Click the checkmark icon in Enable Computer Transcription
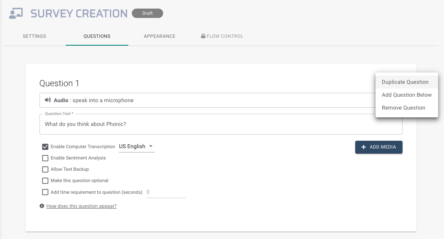This screenshot has height=239, width=444. (45, 147)
